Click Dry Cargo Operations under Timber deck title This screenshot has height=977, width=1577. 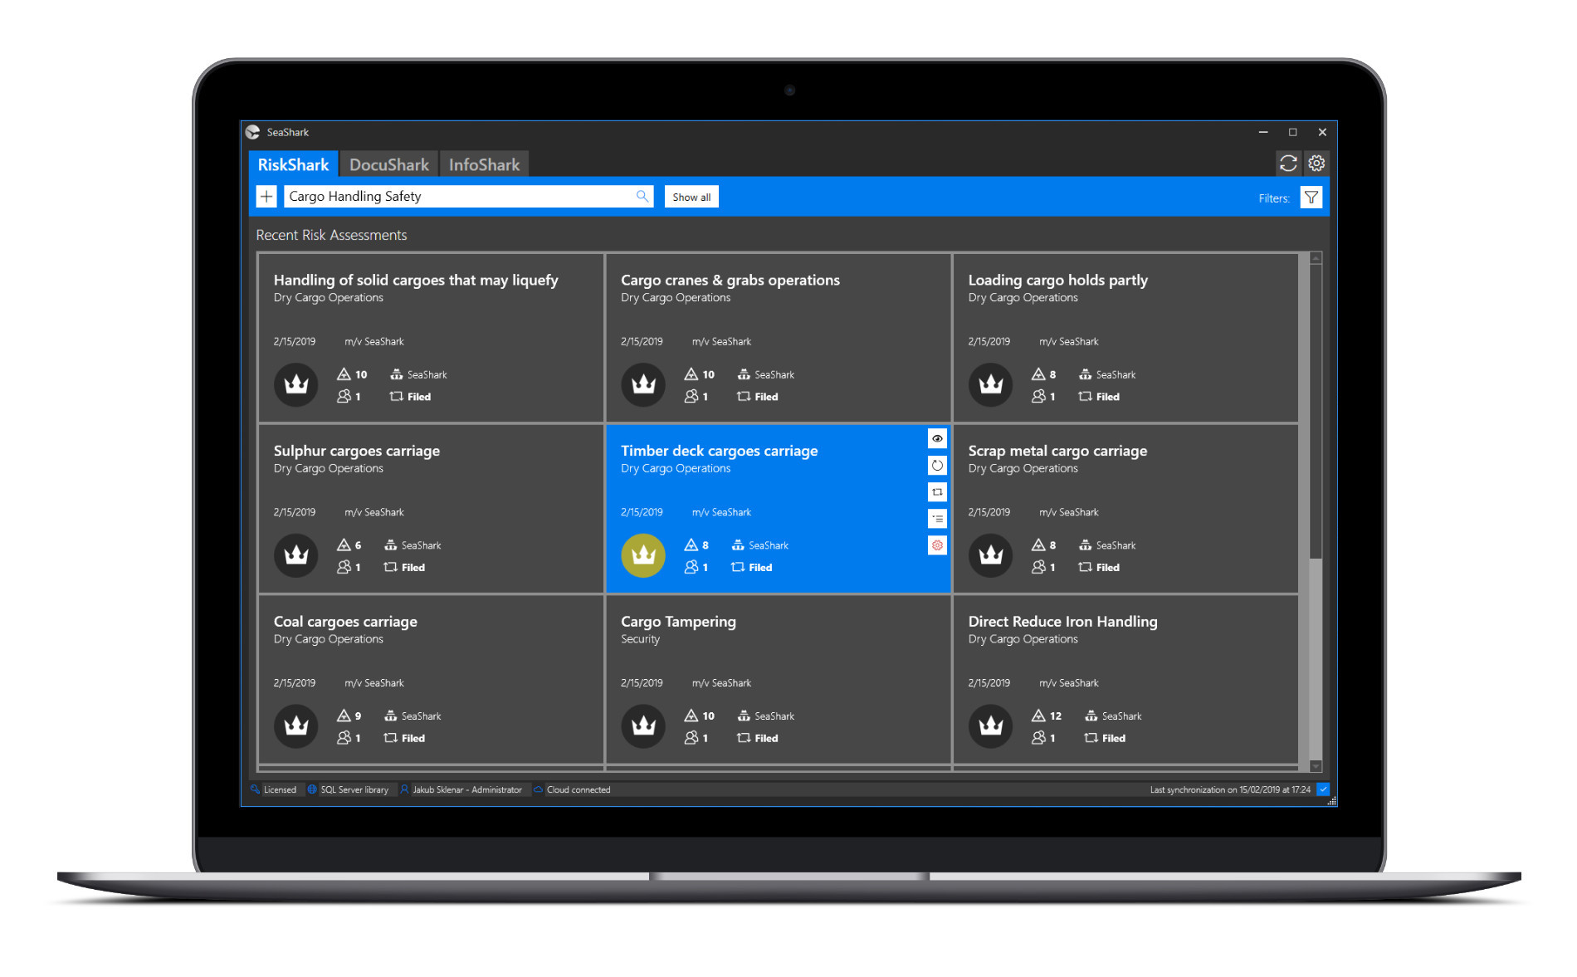point(676,468)
